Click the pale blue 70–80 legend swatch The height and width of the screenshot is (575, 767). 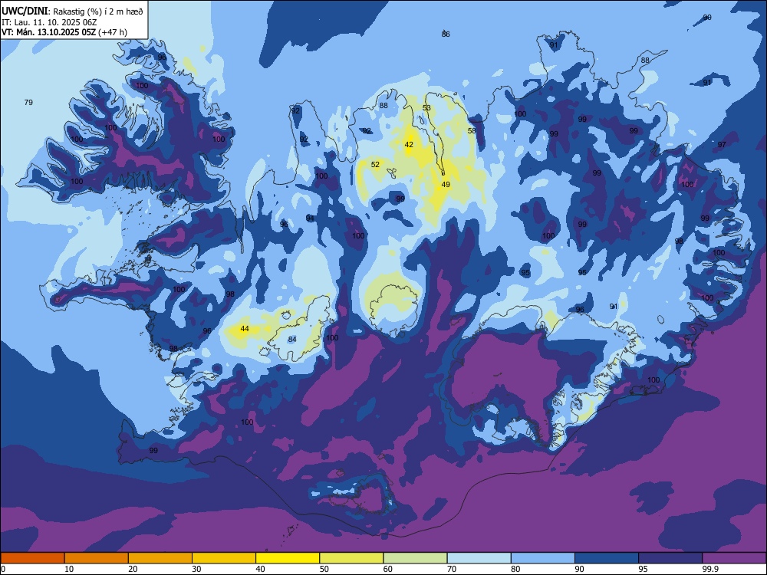click(479, 558)
